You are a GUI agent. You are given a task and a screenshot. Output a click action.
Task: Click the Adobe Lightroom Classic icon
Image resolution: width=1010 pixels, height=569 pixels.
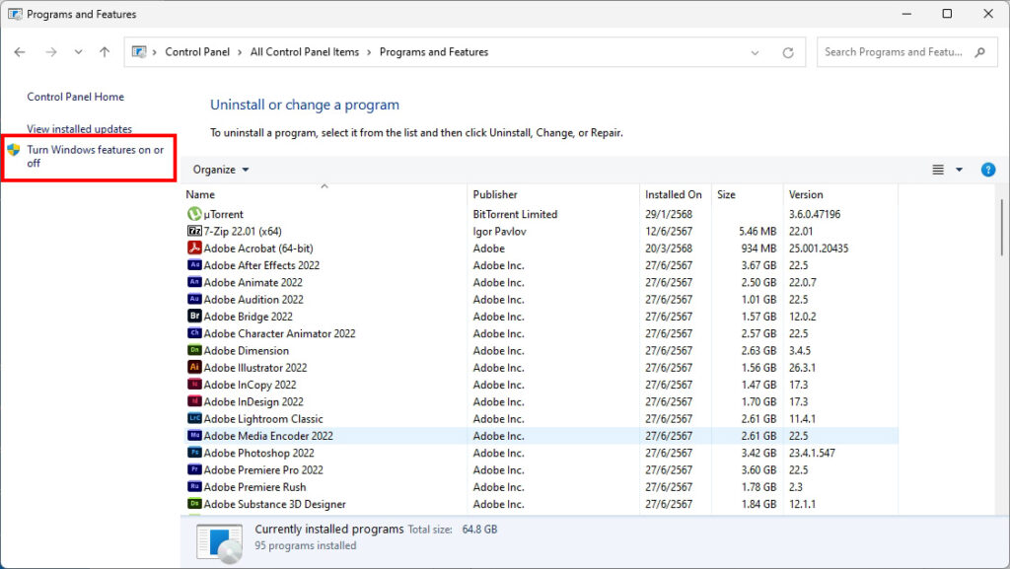tap(194, 418)
